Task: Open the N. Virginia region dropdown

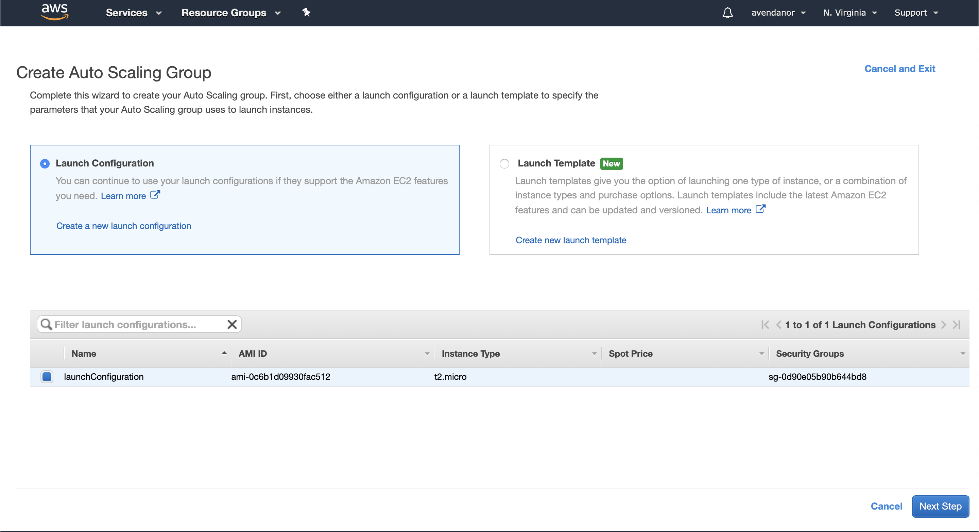Action: (850, 13)
